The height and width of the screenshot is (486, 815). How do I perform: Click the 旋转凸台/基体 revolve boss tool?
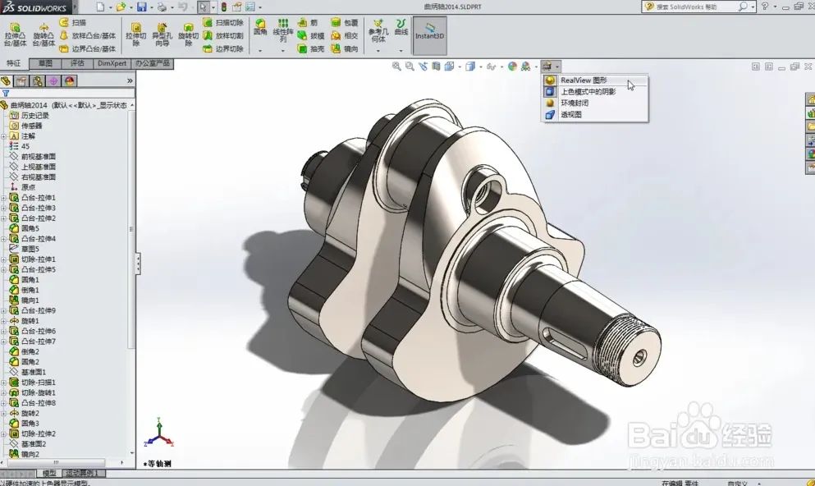(x=43, y=34)
